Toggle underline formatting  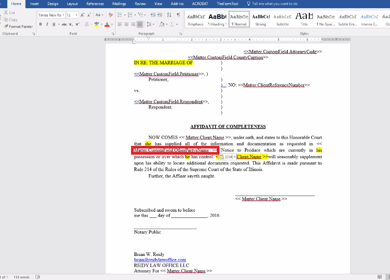(54, 24)
